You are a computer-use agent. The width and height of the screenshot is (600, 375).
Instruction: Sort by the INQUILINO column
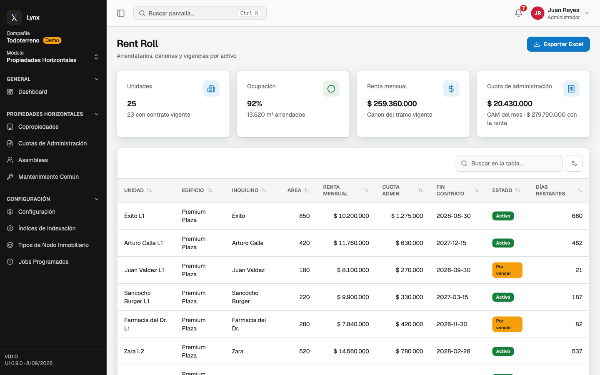249,190
